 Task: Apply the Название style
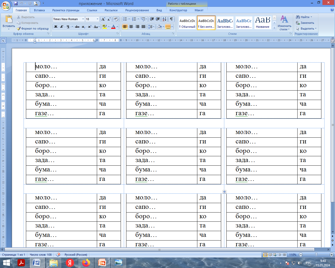263,23
